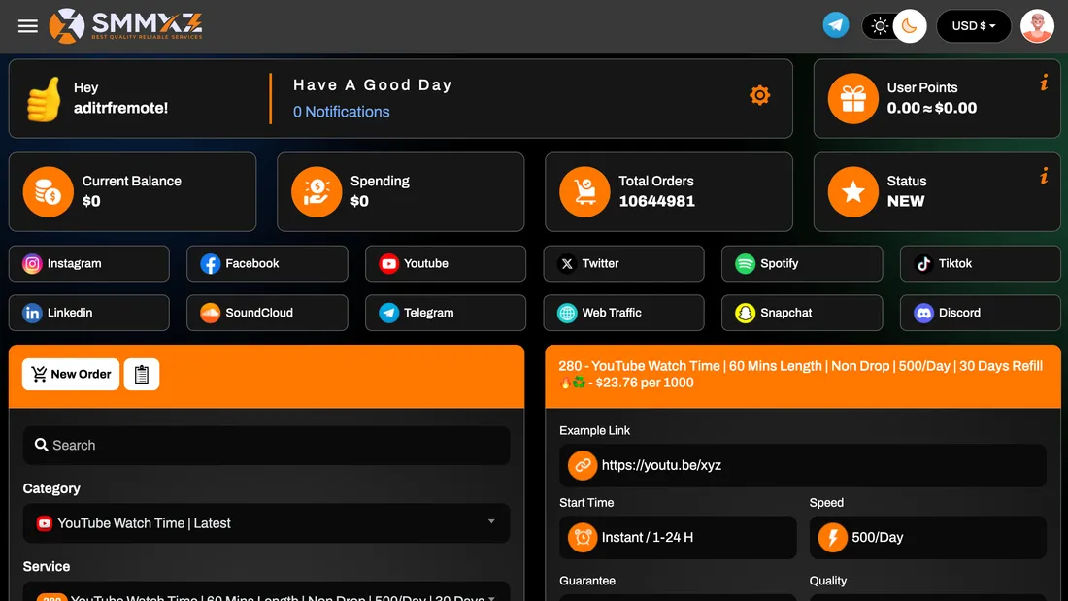
Task: Click inside the Search input field
Action: click(267, 445)
